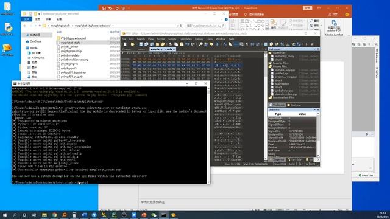Select pyiboot01_bootstrap file in Explorer
This screenshot has height=219, width=390.
[73, 72]
